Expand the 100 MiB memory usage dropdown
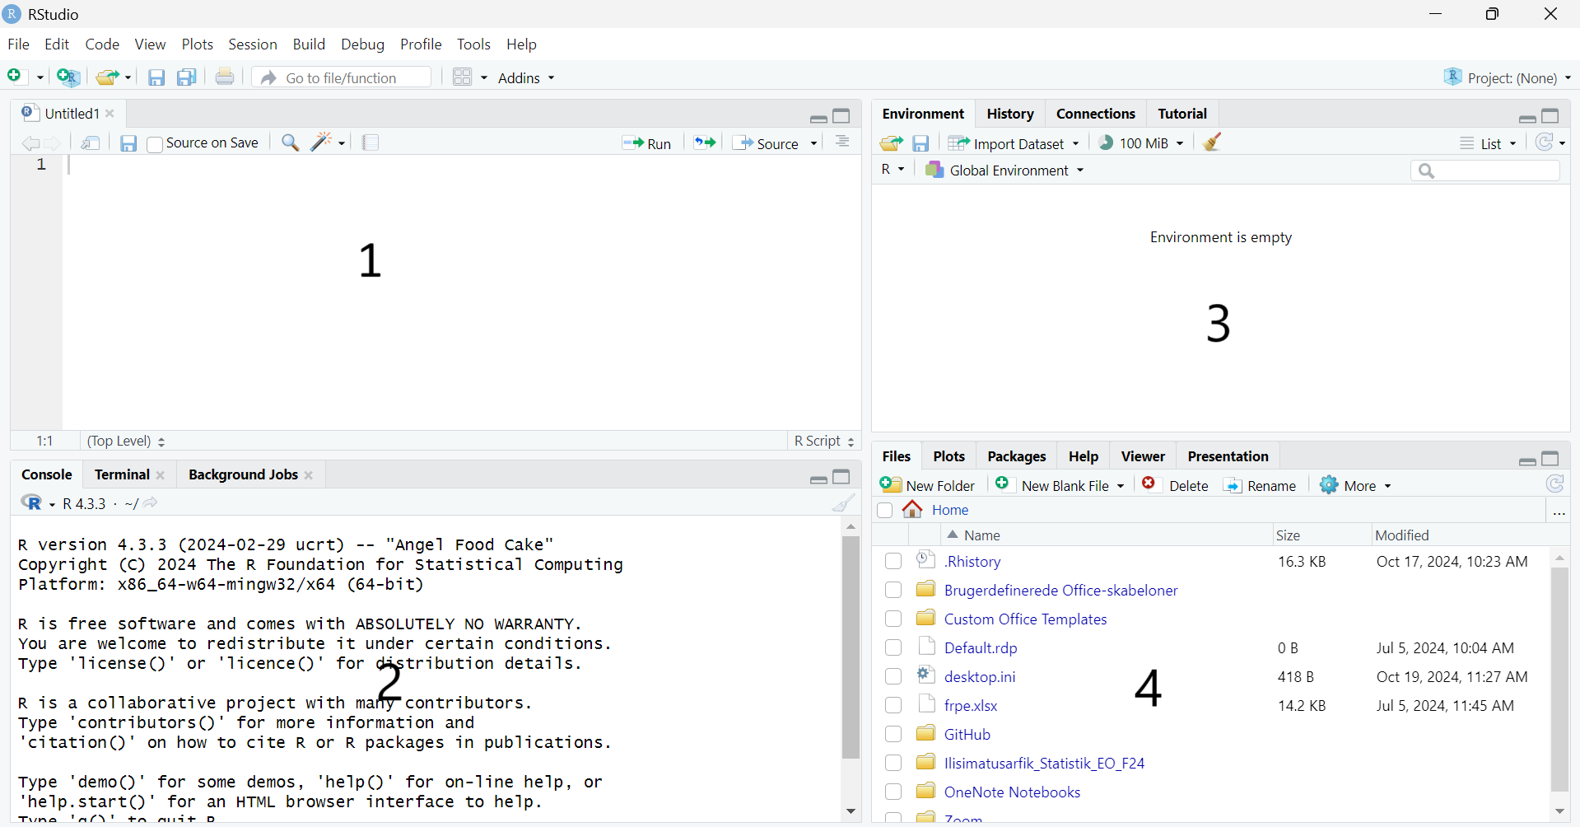This screenshot has width=1580, height=827. click(1141, 143)
